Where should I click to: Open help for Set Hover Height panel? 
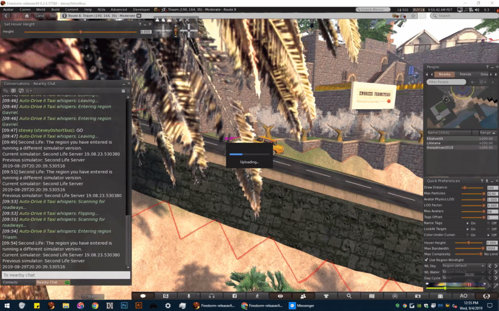[x=140, y=24]
